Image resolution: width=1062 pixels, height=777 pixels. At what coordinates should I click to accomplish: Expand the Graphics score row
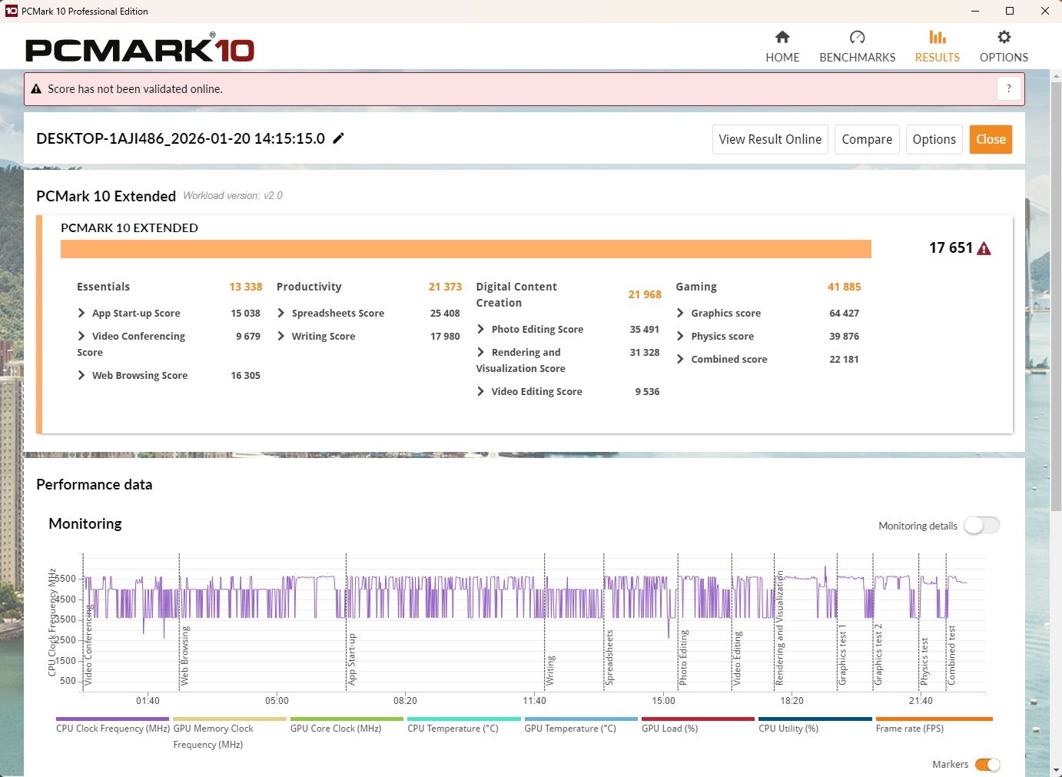tap(680, 313)
